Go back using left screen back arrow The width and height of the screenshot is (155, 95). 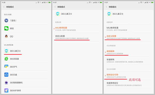pyautogui.click(x=4, y=7)
